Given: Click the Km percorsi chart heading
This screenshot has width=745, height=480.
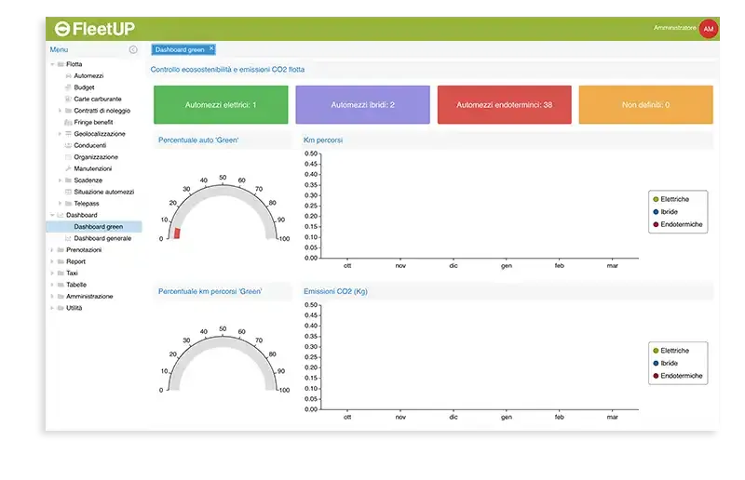Looking at the screenshot, I should (323, 140).
